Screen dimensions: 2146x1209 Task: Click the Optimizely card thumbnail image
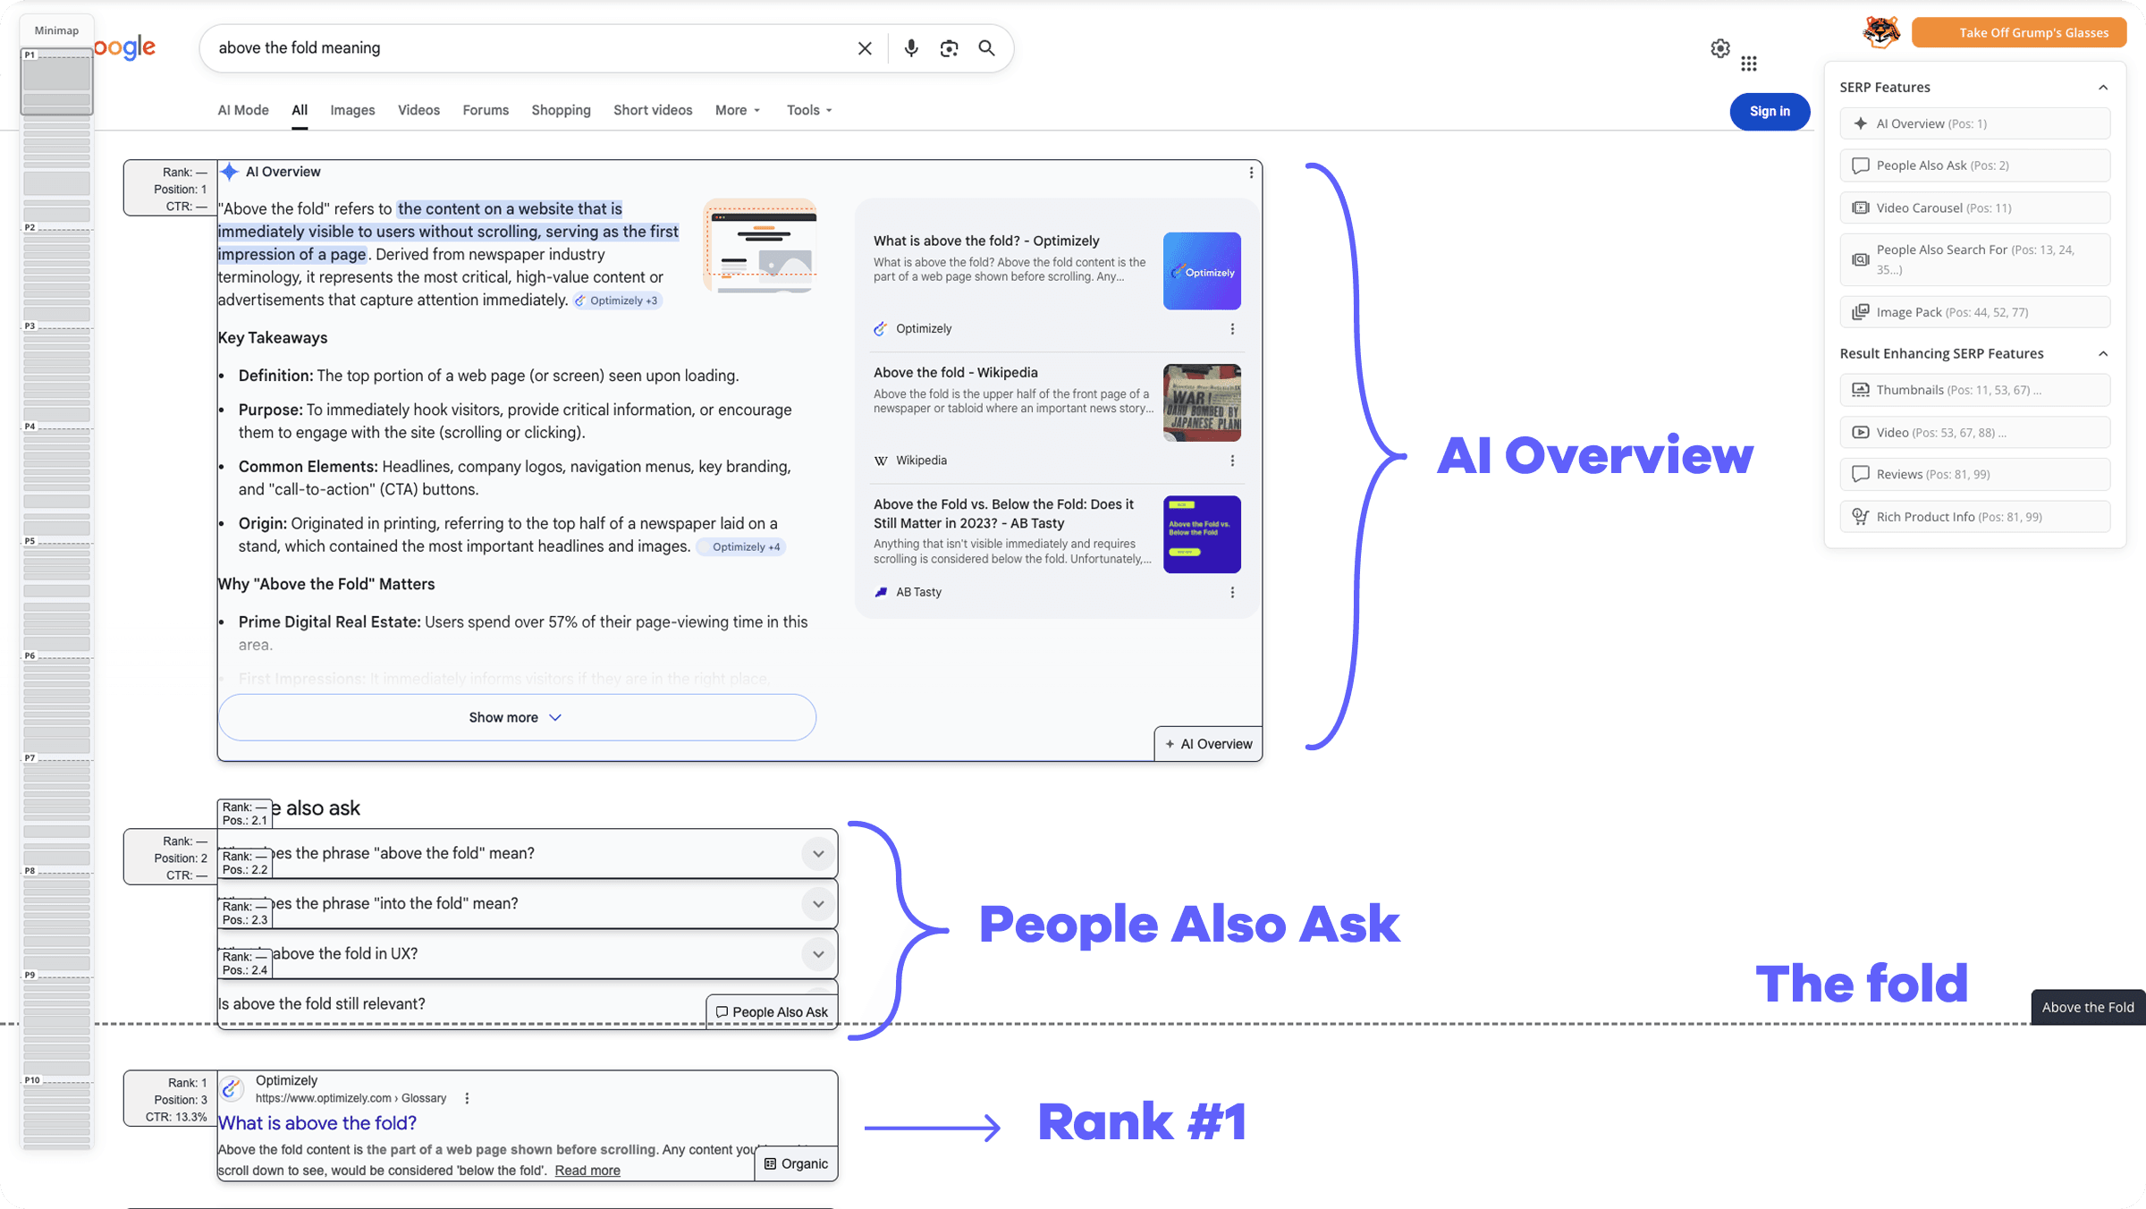tap(1202, 271)
